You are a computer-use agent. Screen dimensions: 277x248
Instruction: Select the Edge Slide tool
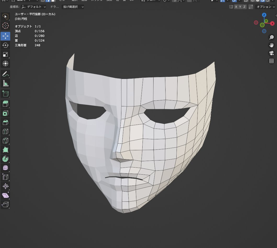5,177
